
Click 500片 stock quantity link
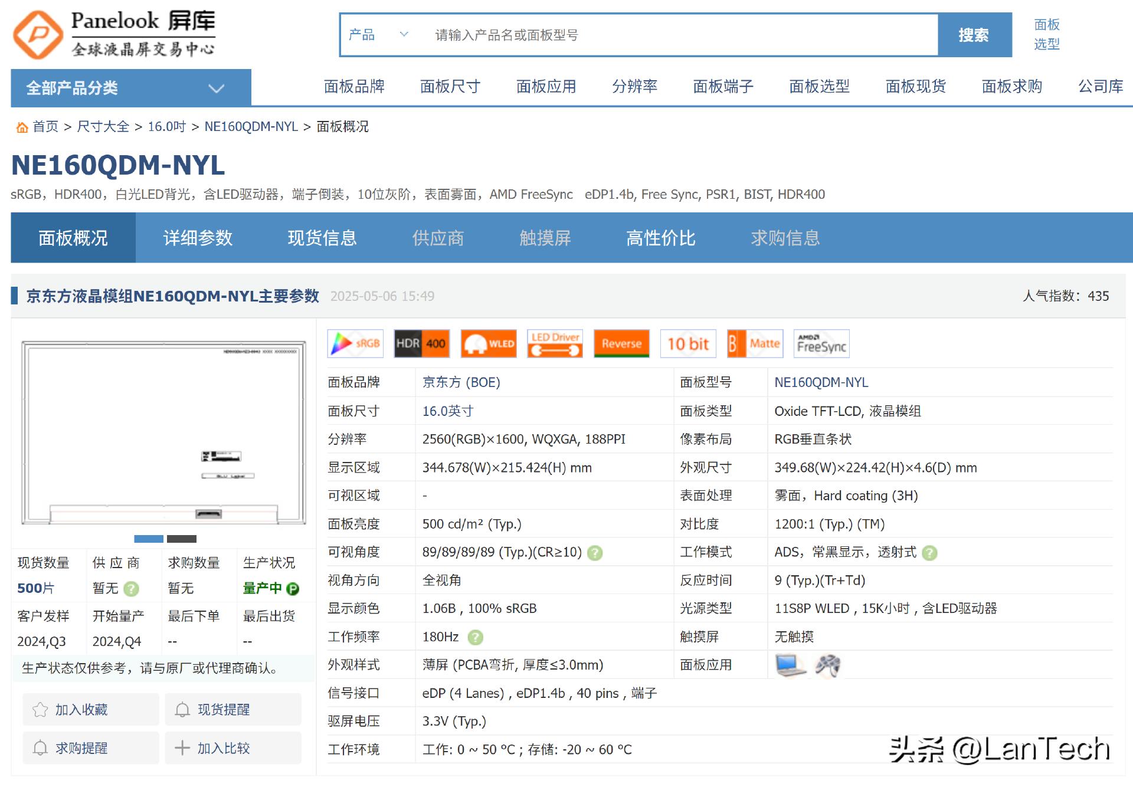point(36,588)
